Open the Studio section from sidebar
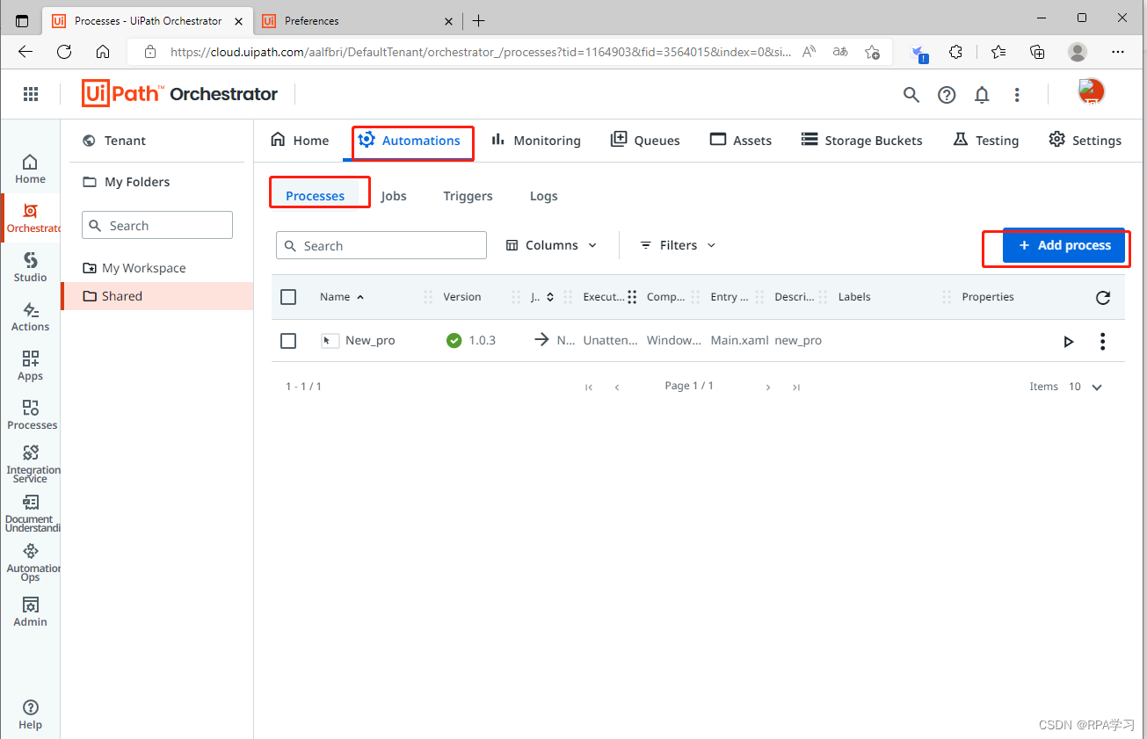This screenshot has height=739, width=1147. point(30,266)
